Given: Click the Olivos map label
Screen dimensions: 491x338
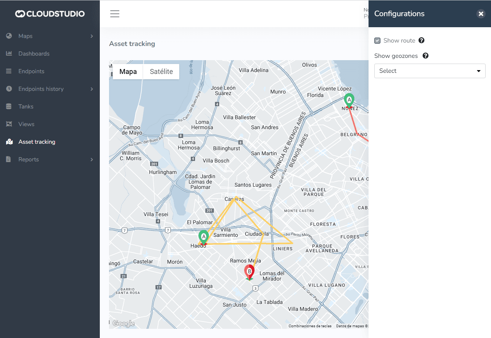Looking at the screenshot, I should [309, 65].
